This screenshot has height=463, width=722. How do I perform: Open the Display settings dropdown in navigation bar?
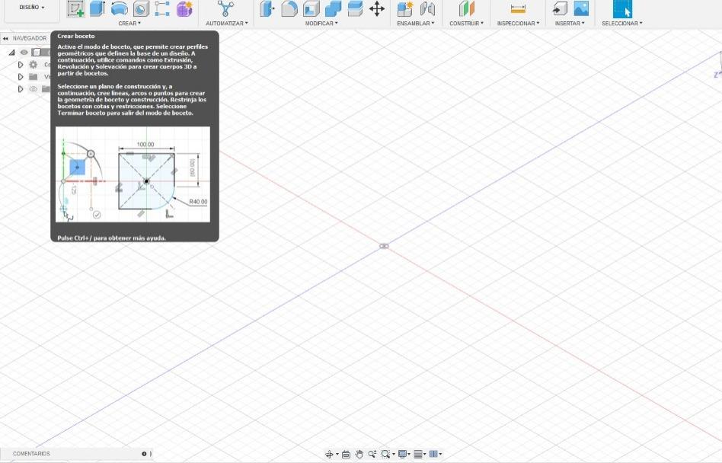(x=404, y=455)
